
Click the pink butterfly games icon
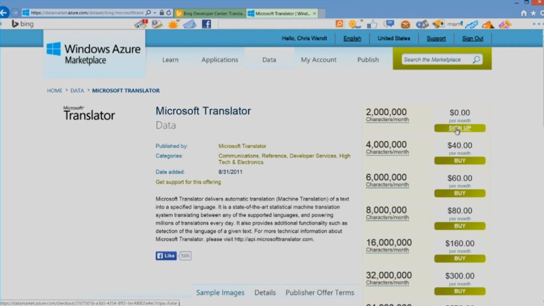click(505, 24)
